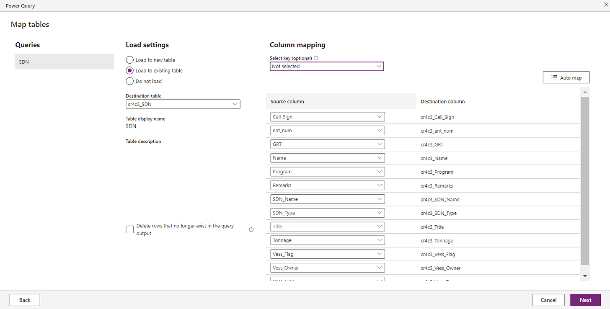Select the Load to new table option
The width and height of the screenshot is (610, 309).
point(130,60)
